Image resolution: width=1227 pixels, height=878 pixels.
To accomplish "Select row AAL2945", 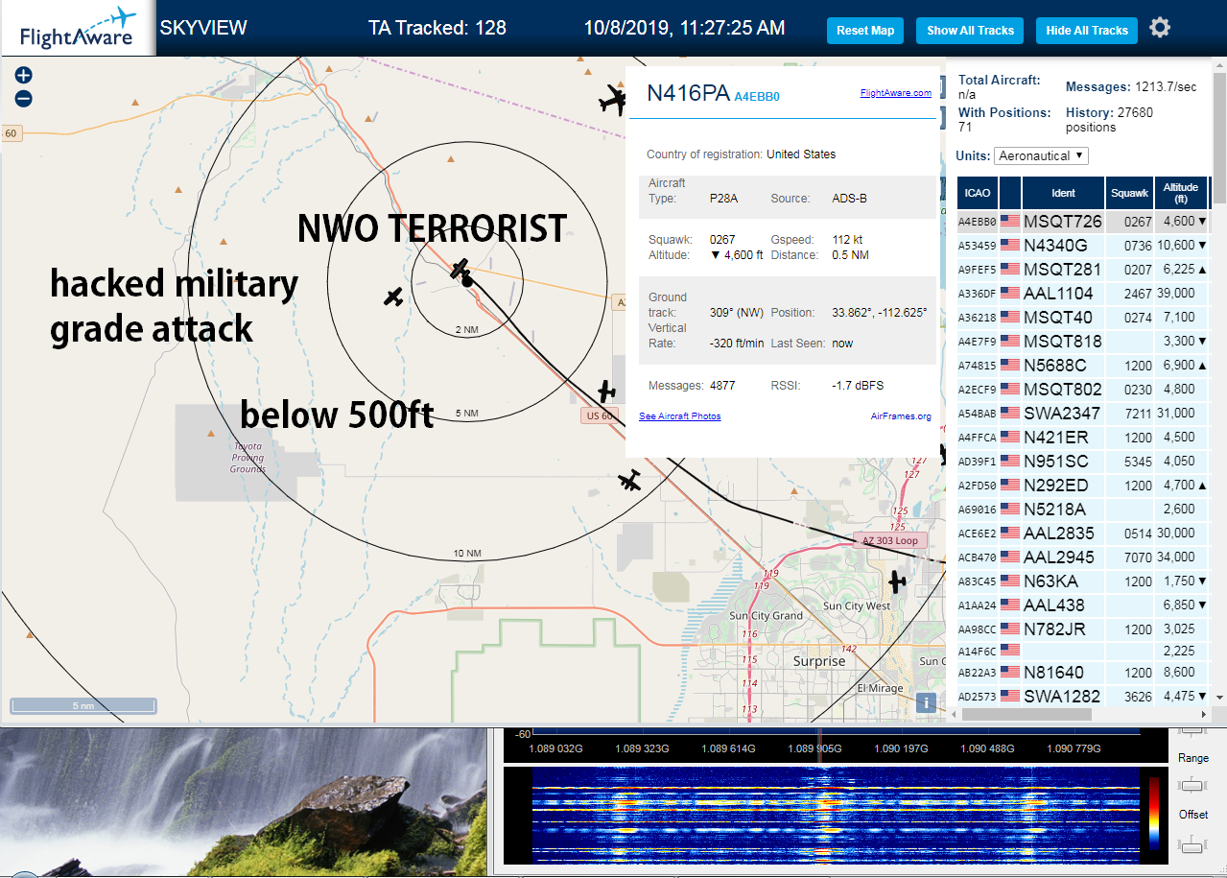I will pos(1082,558).
